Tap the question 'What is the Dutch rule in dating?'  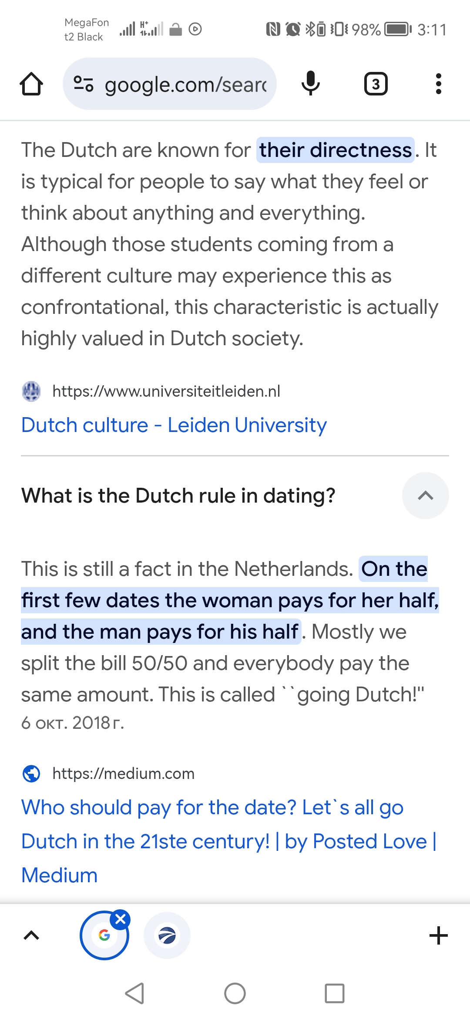click(x=178, y=496)
